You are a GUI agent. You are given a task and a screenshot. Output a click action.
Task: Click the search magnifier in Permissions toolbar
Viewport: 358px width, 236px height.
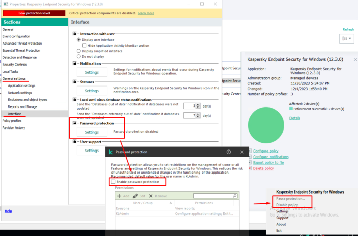click(234, 196)
